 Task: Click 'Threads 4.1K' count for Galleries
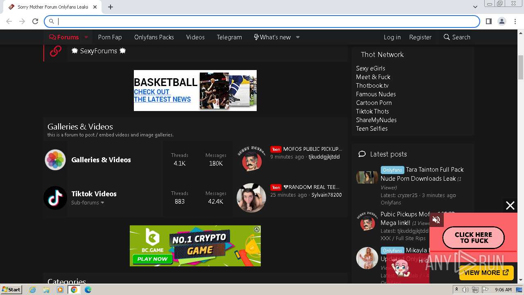(x=180, y=159)
